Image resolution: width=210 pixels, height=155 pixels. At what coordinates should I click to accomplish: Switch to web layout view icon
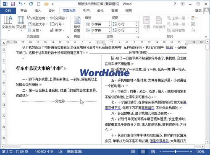153,152
